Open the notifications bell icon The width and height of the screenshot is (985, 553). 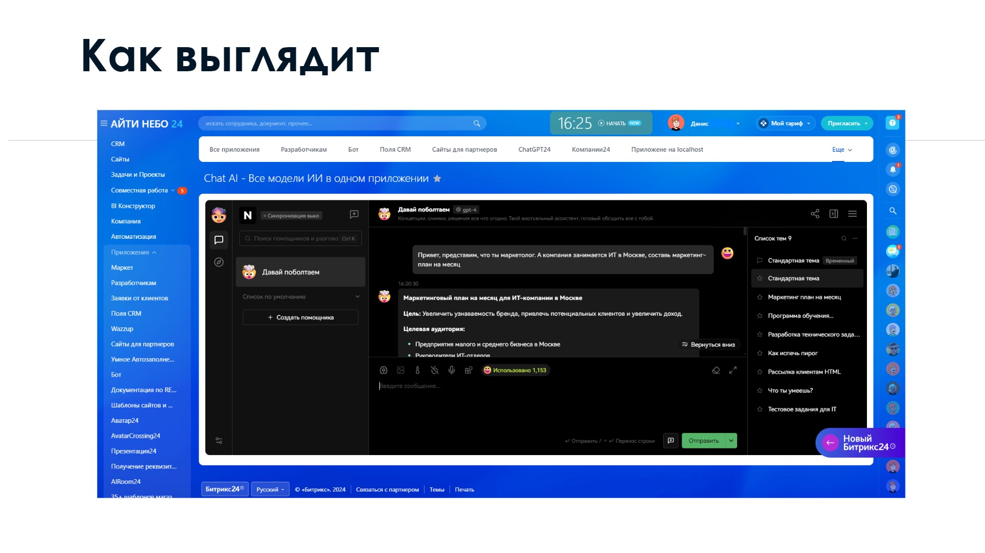tap(893, 170)
